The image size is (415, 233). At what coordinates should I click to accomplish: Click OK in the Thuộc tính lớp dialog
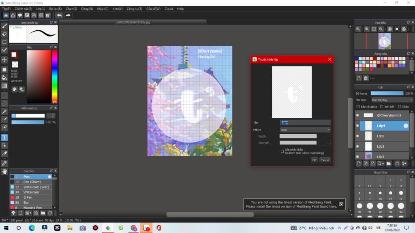pyautogui.click(x=314, y=160)
